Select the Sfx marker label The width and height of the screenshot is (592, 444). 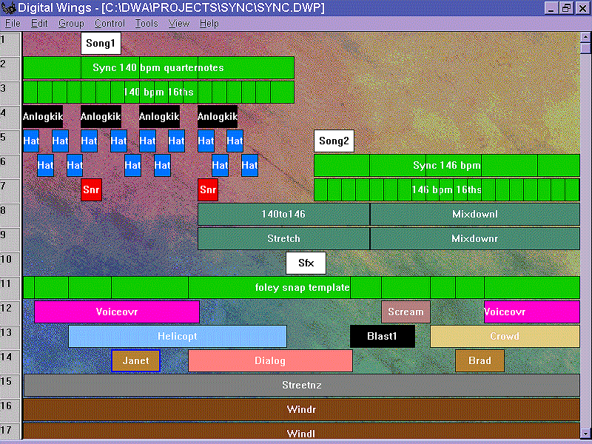coord(306,263)
